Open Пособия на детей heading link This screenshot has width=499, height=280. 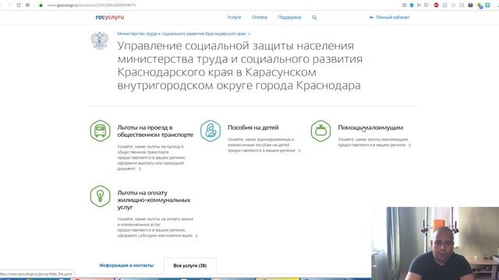(253, 128)
